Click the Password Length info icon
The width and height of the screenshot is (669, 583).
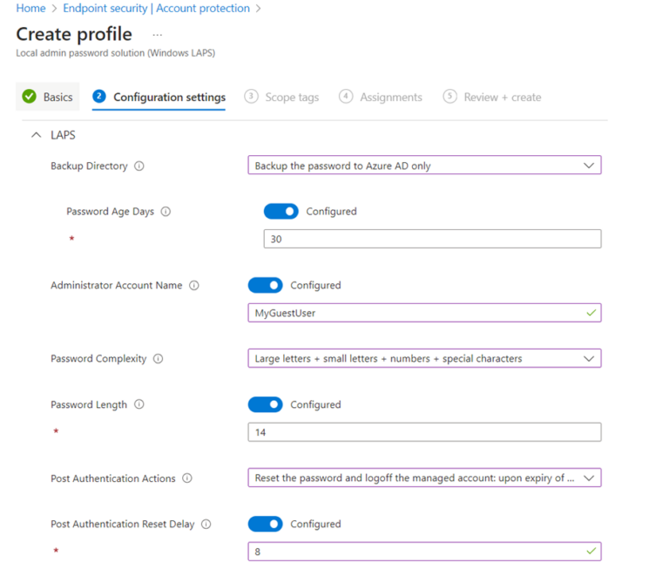point(139,404)
